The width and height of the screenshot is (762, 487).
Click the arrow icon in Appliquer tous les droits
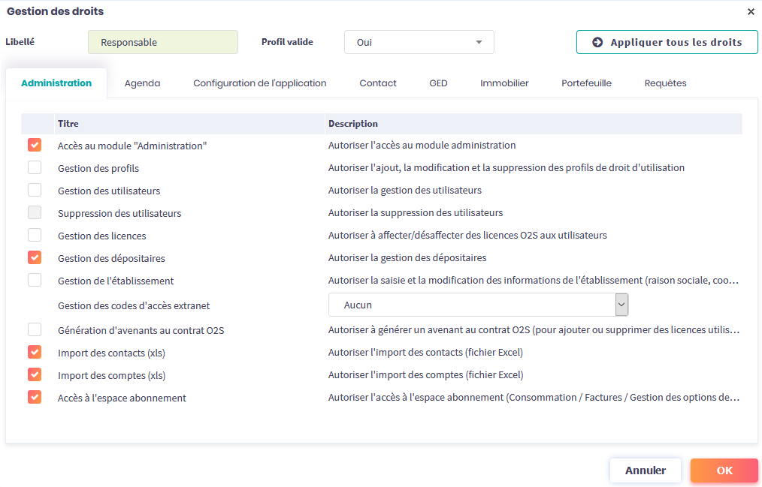(597, 42)
